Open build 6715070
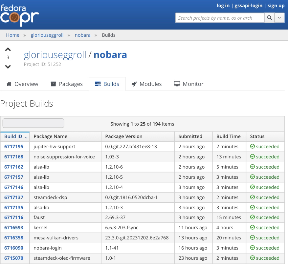 click(14, 258)
